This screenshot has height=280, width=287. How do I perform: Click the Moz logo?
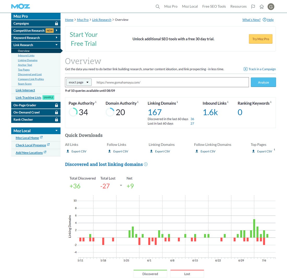click(x=21, y=7)
